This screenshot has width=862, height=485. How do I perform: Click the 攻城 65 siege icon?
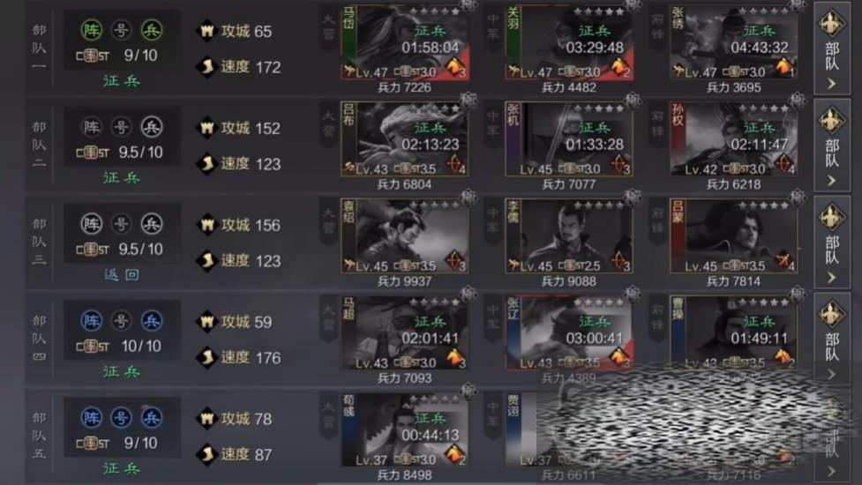pyautogui.click(x=206, y=32)
